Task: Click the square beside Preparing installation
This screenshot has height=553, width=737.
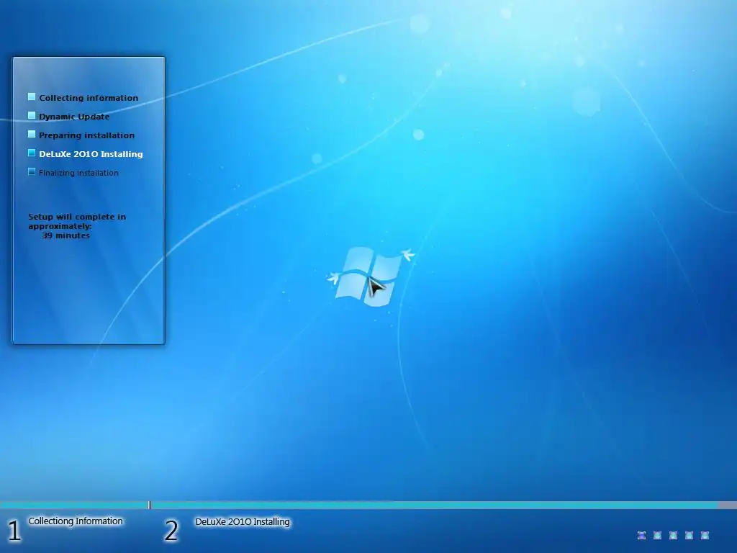Action: click(x=32, y=135)
